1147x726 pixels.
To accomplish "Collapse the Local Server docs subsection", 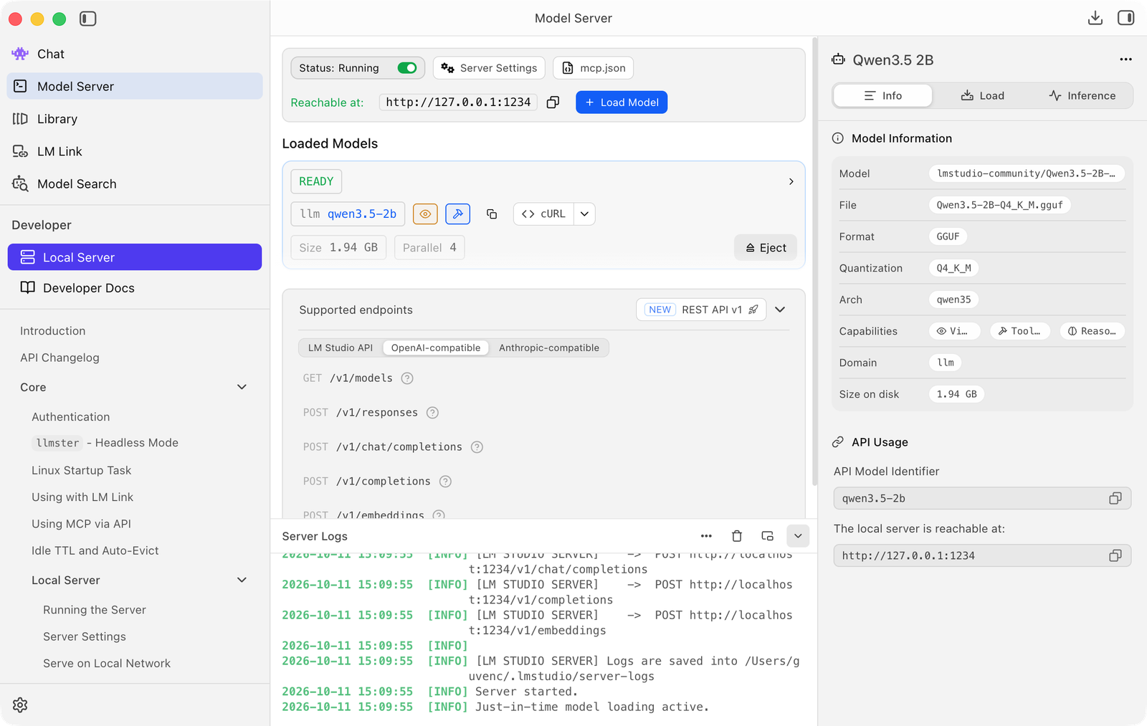I will 242,580.
